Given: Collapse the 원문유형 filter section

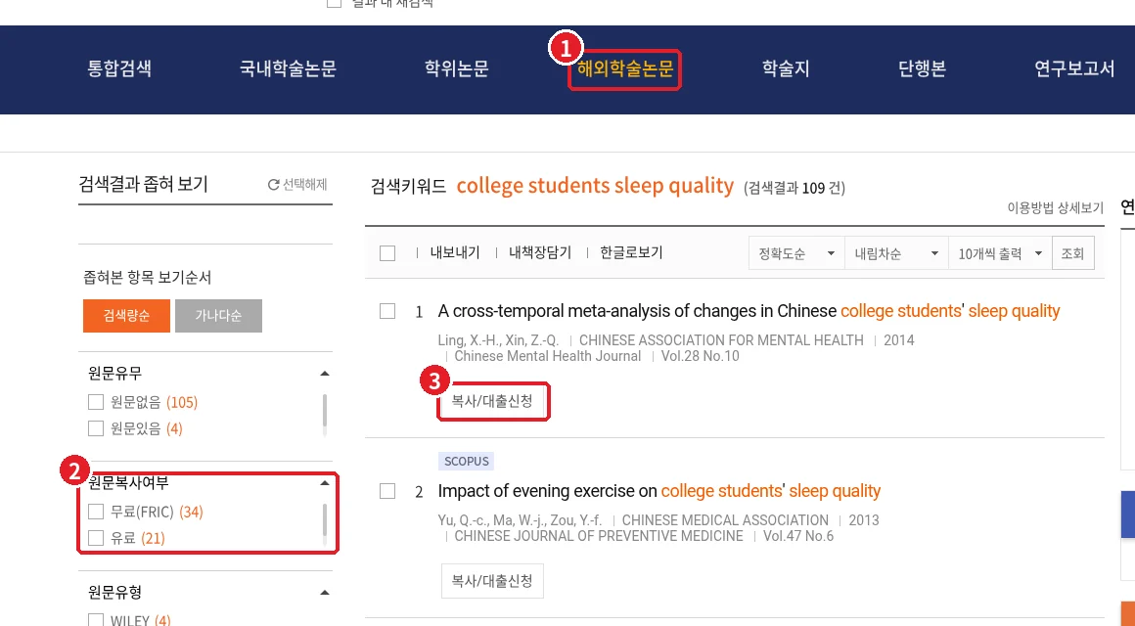Looking at the screenshot, I should tap(324, 593).
